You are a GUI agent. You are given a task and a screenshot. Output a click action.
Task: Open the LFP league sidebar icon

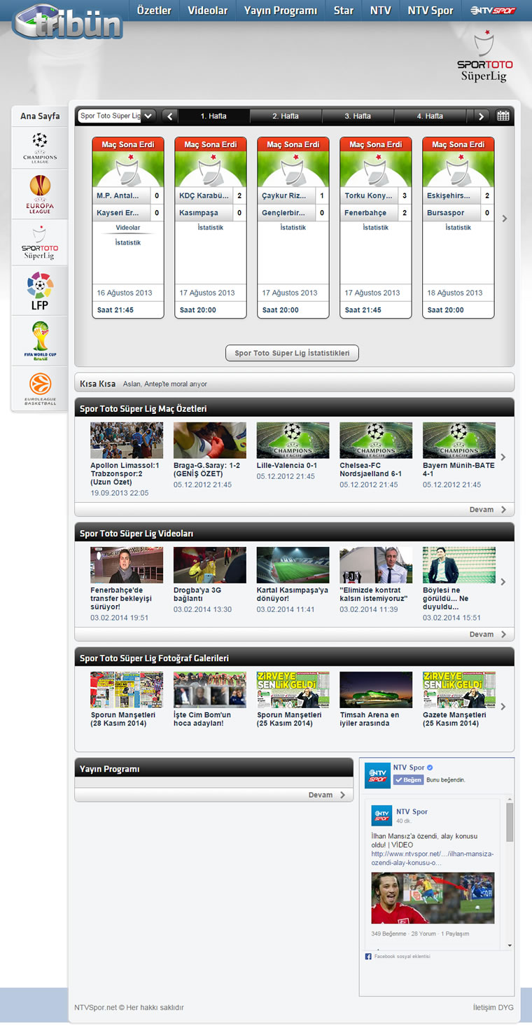[x=40, y=291]
